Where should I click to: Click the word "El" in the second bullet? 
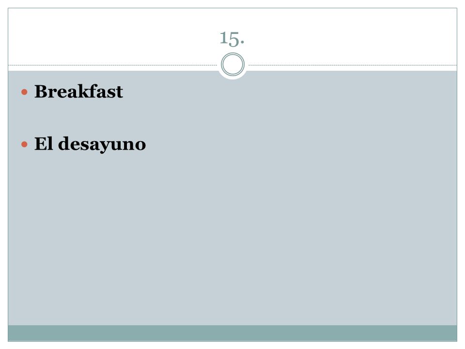click(44, 143)
